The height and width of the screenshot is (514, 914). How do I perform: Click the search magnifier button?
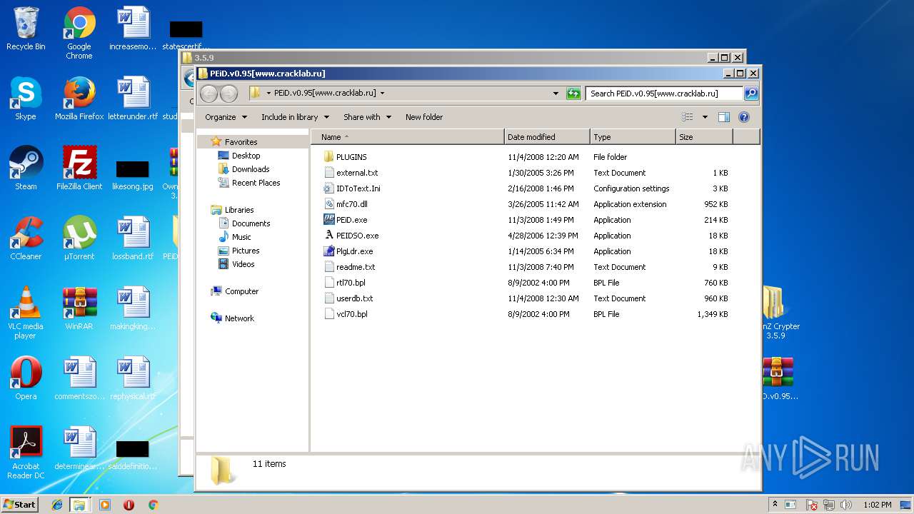point(750,94)
